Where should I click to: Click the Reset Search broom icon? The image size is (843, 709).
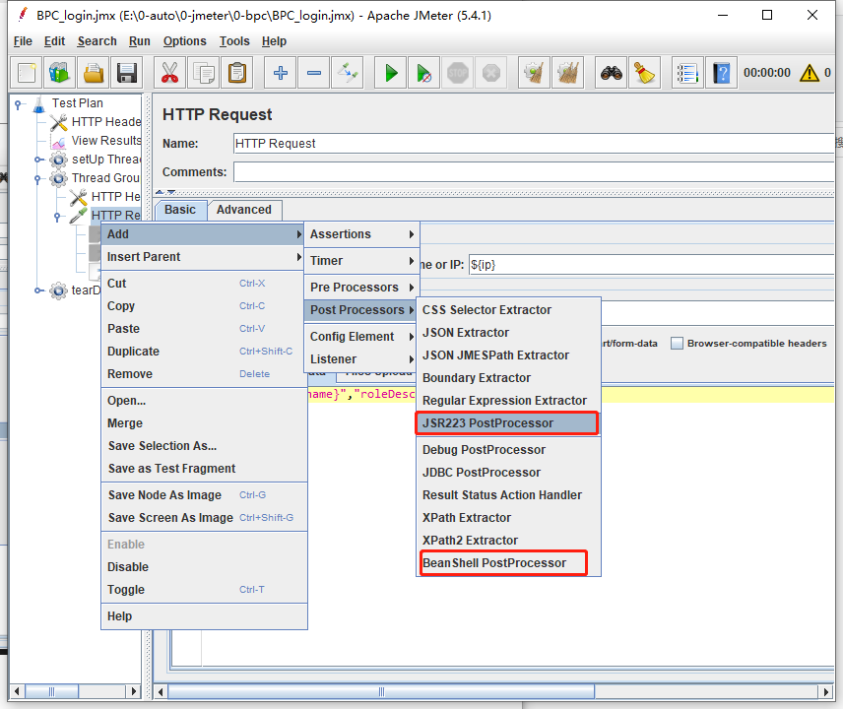(x=645, y=73)
